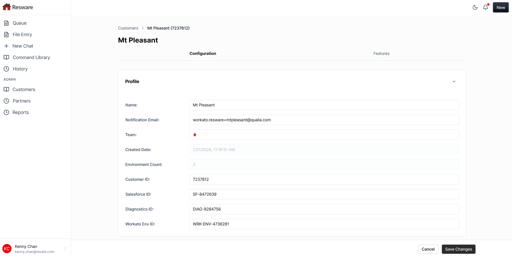Click the Resware house logo icon
This screenshot has height=257, width=512.
click(6, 7)
